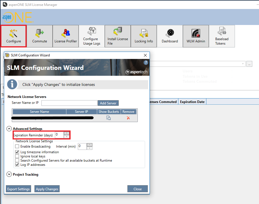This screenshot has height=204, width=259.
Task: Launch WLM Admin
Action: pos(196,36)
